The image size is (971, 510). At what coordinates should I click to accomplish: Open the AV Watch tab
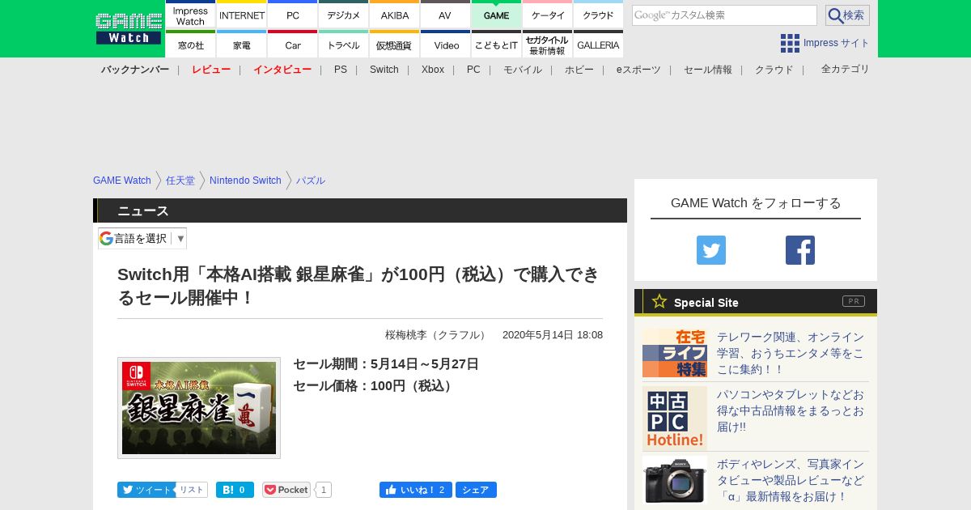click(445, 15)
